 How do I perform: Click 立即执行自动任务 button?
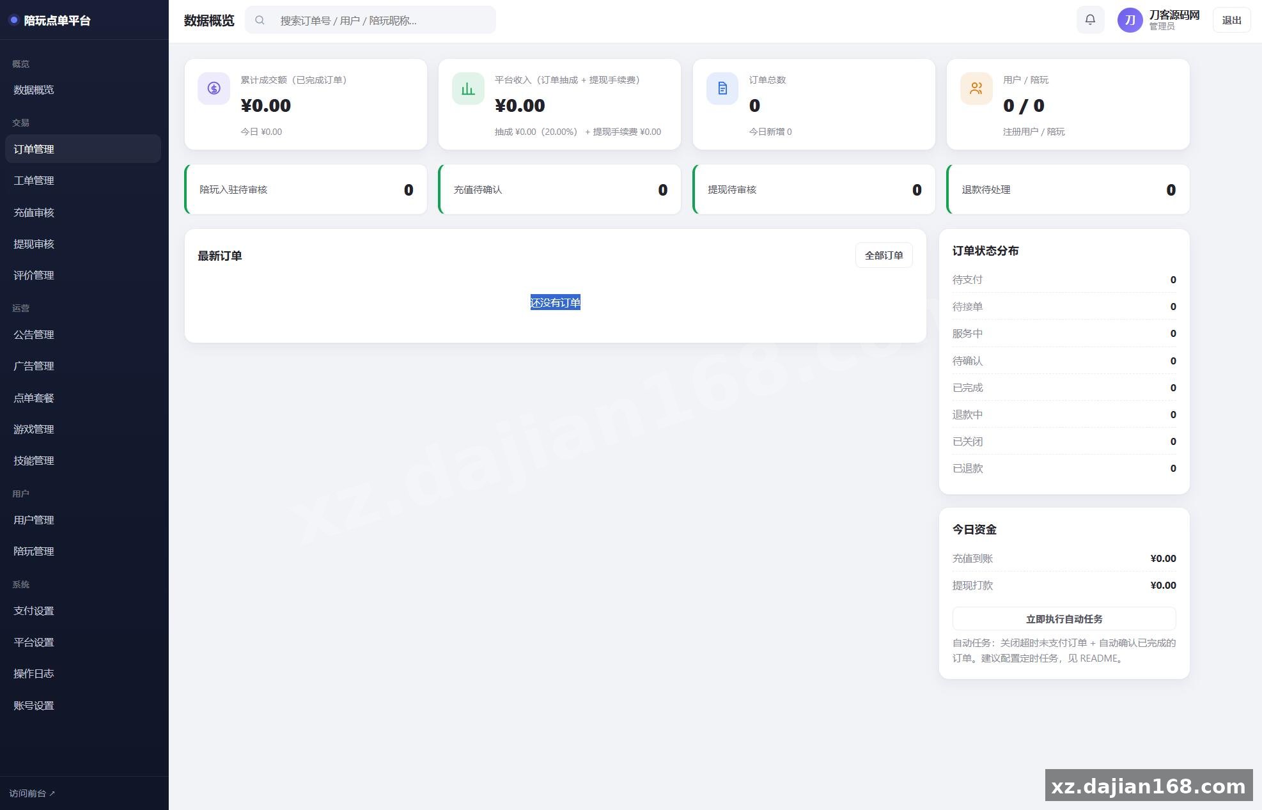(x=1064, y=619)
